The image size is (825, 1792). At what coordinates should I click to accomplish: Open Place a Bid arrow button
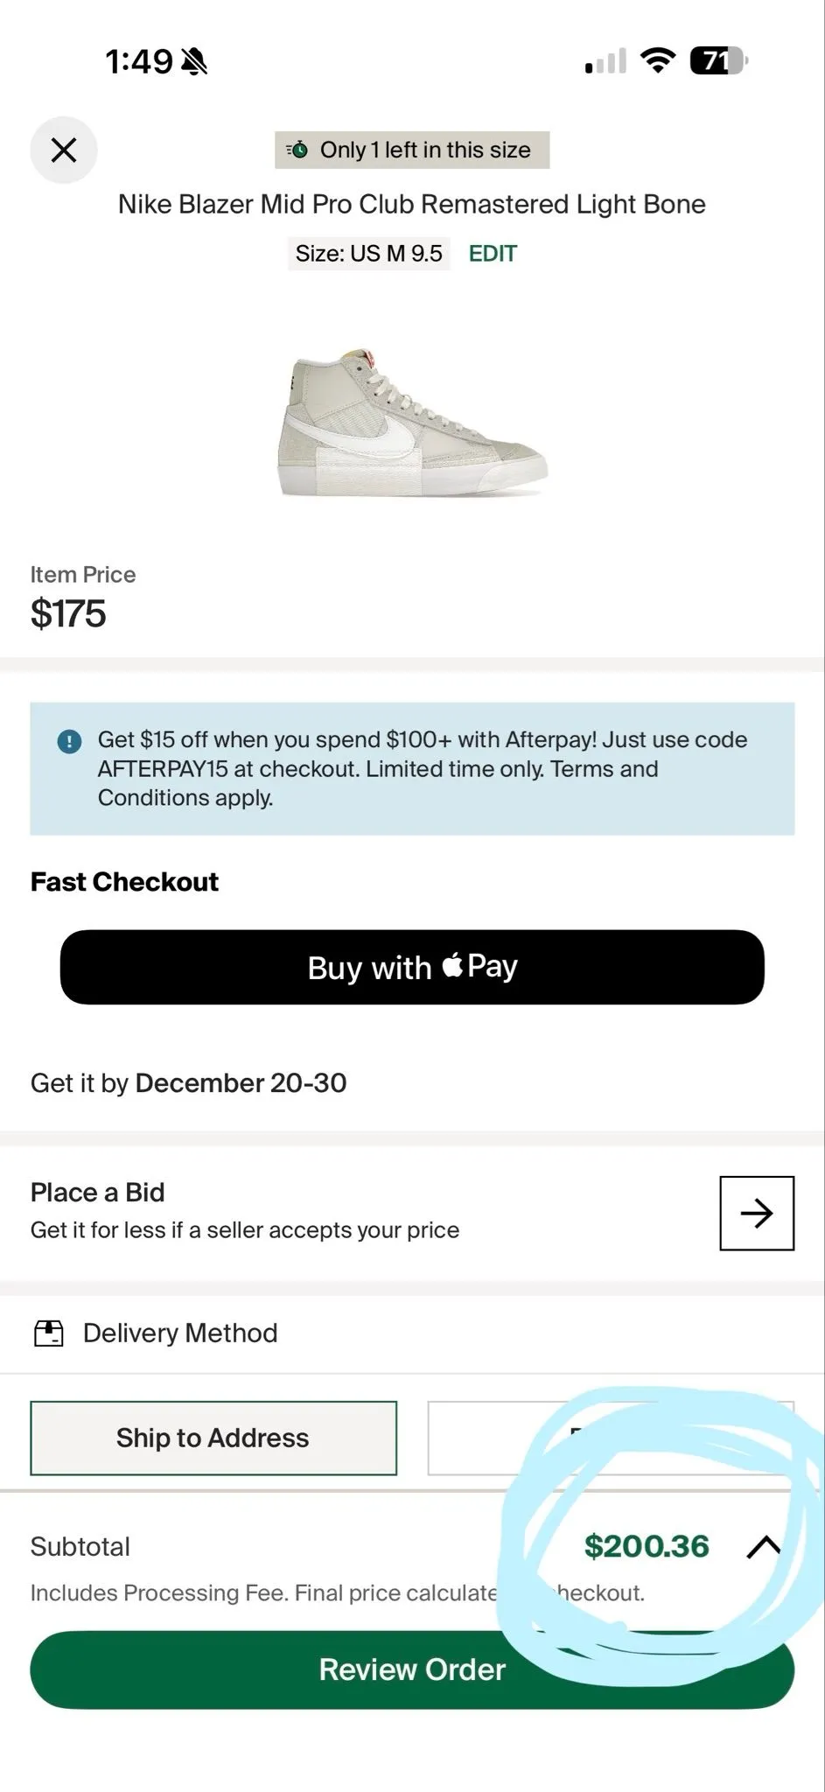pos(757,1213)
